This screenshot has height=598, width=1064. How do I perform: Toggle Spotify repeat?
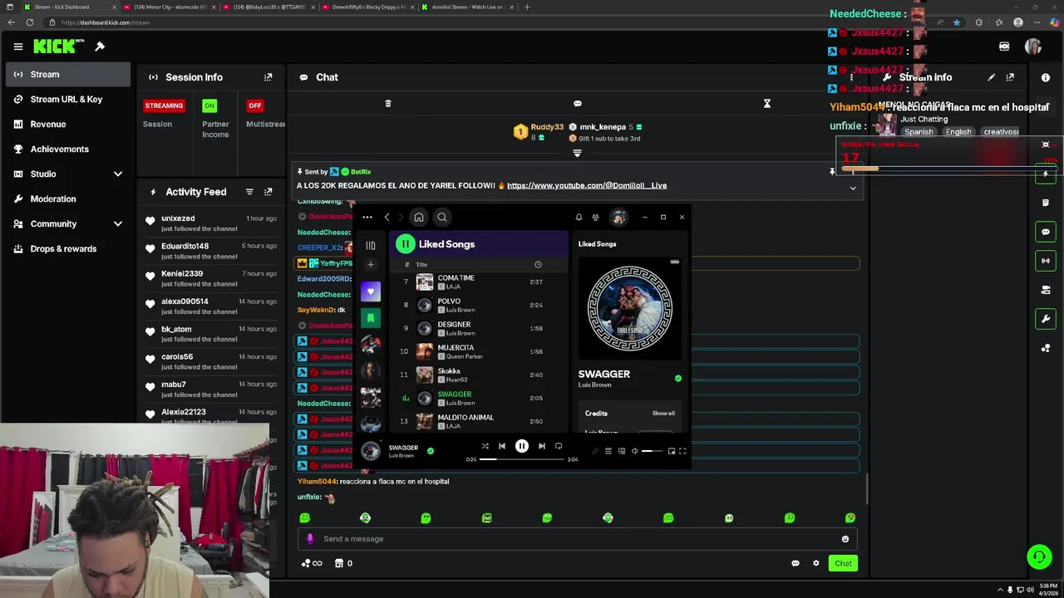tap(559, 446)
